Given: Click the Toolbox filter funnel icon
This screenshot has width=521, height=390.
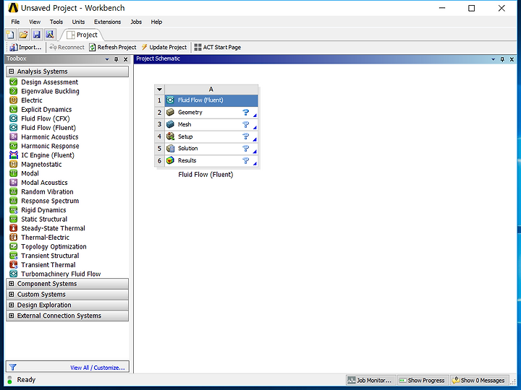Looking at the screenshot, I should click(x=12, y=367).
